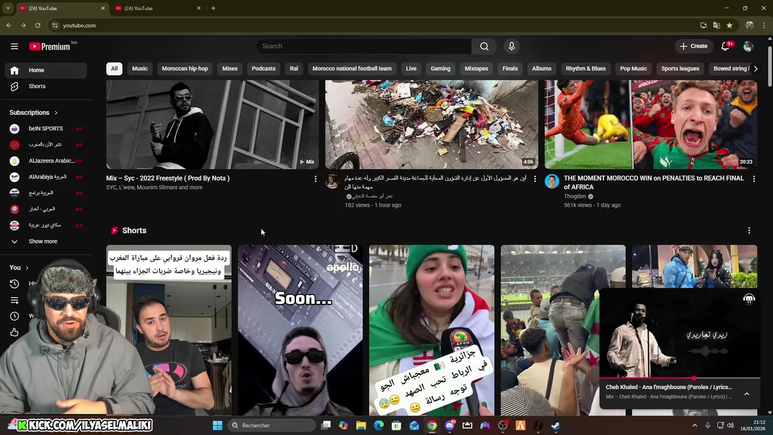Image resolution: width=773 pixels, height=435 pixels.
Task: Expand the Subscriptions section chevron
Action: (56, 112)
